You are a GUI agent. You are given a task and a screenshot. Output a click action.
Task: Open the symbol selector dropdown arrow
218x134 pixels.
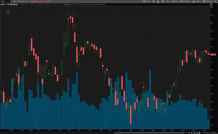(x=12, y=1)
